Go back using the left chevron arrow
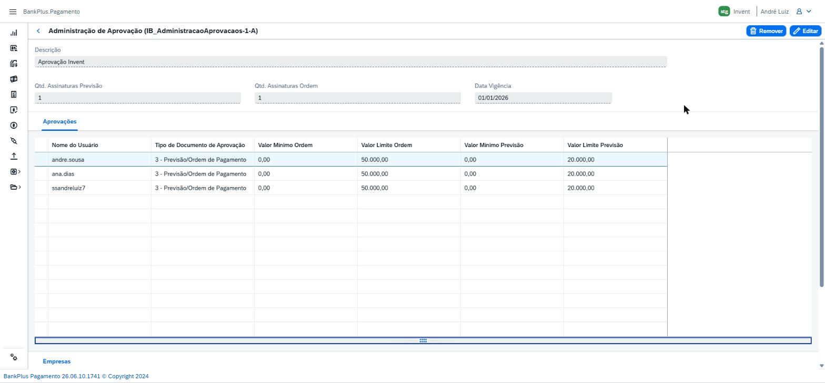 38,31
